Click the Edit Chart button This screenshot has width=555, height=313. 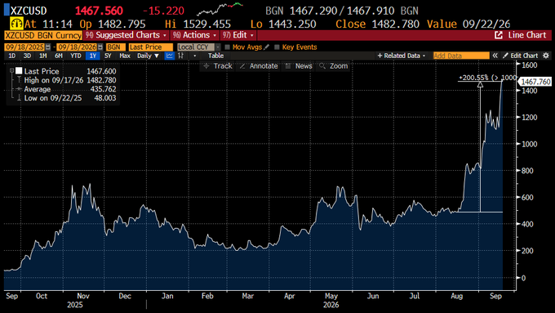(521, 56)
